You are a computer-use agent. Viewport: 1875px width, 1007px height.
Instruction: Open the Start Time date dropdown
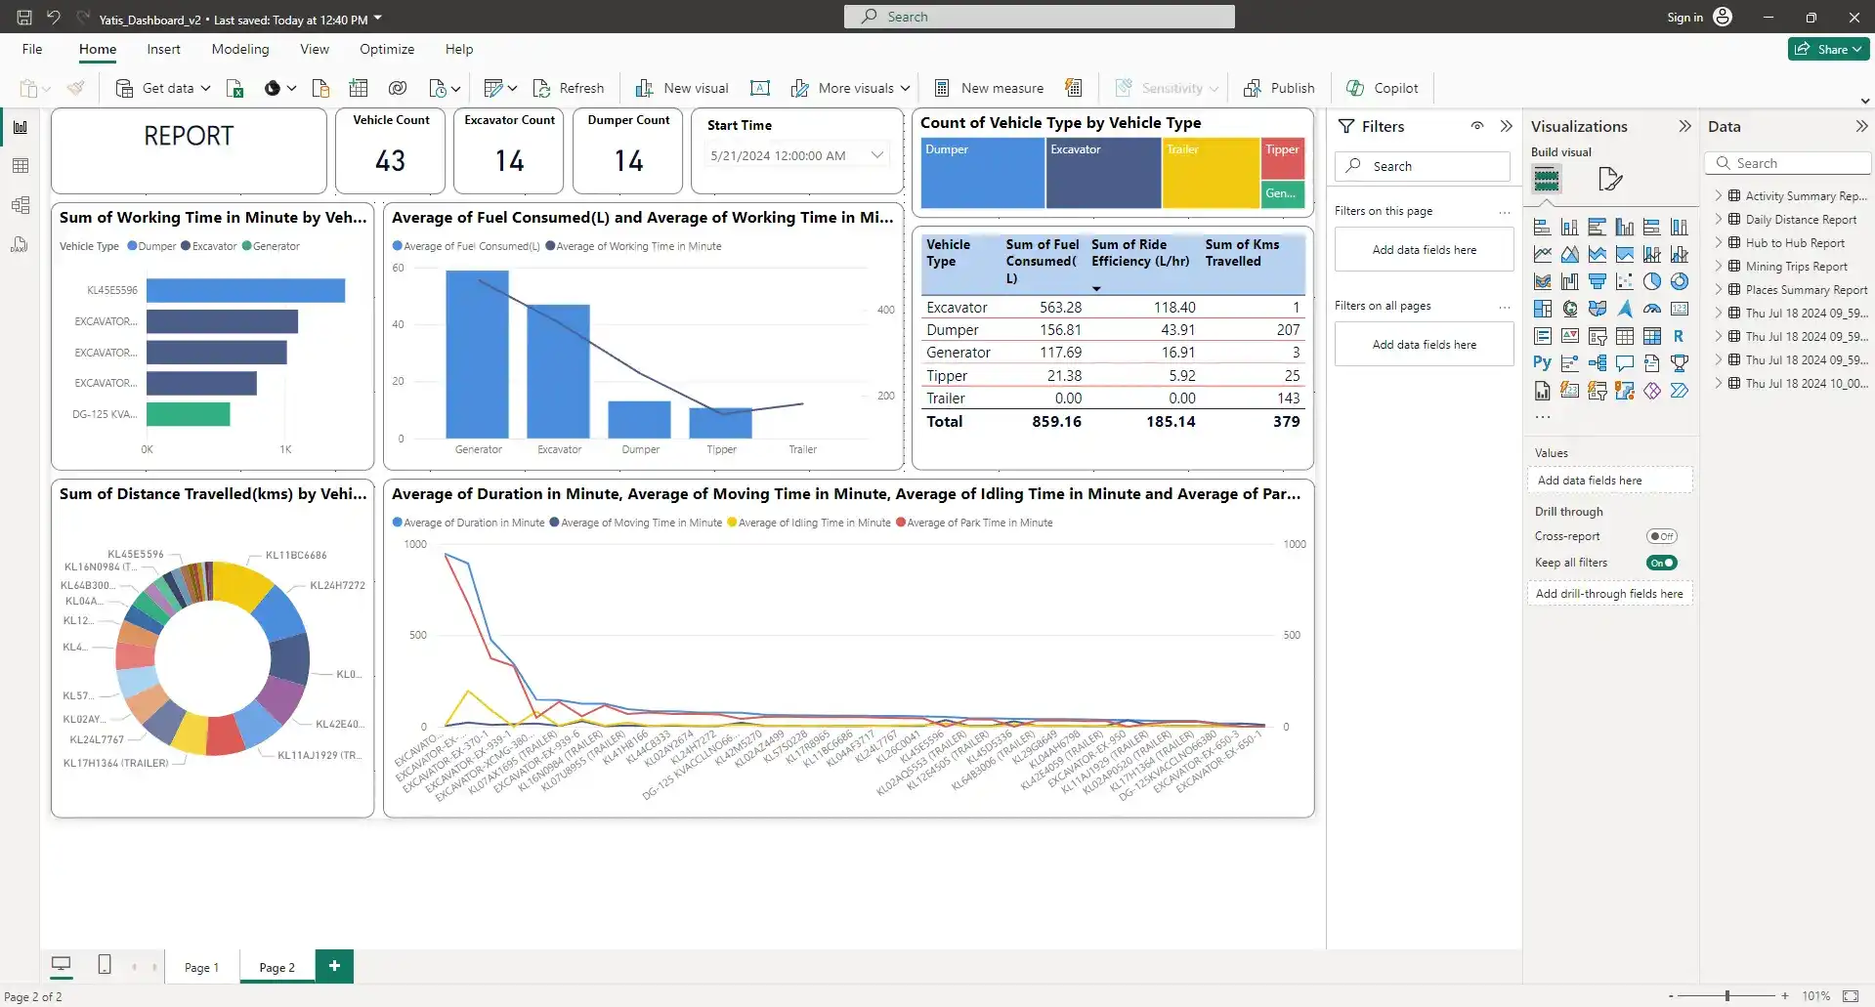(876, 155)
